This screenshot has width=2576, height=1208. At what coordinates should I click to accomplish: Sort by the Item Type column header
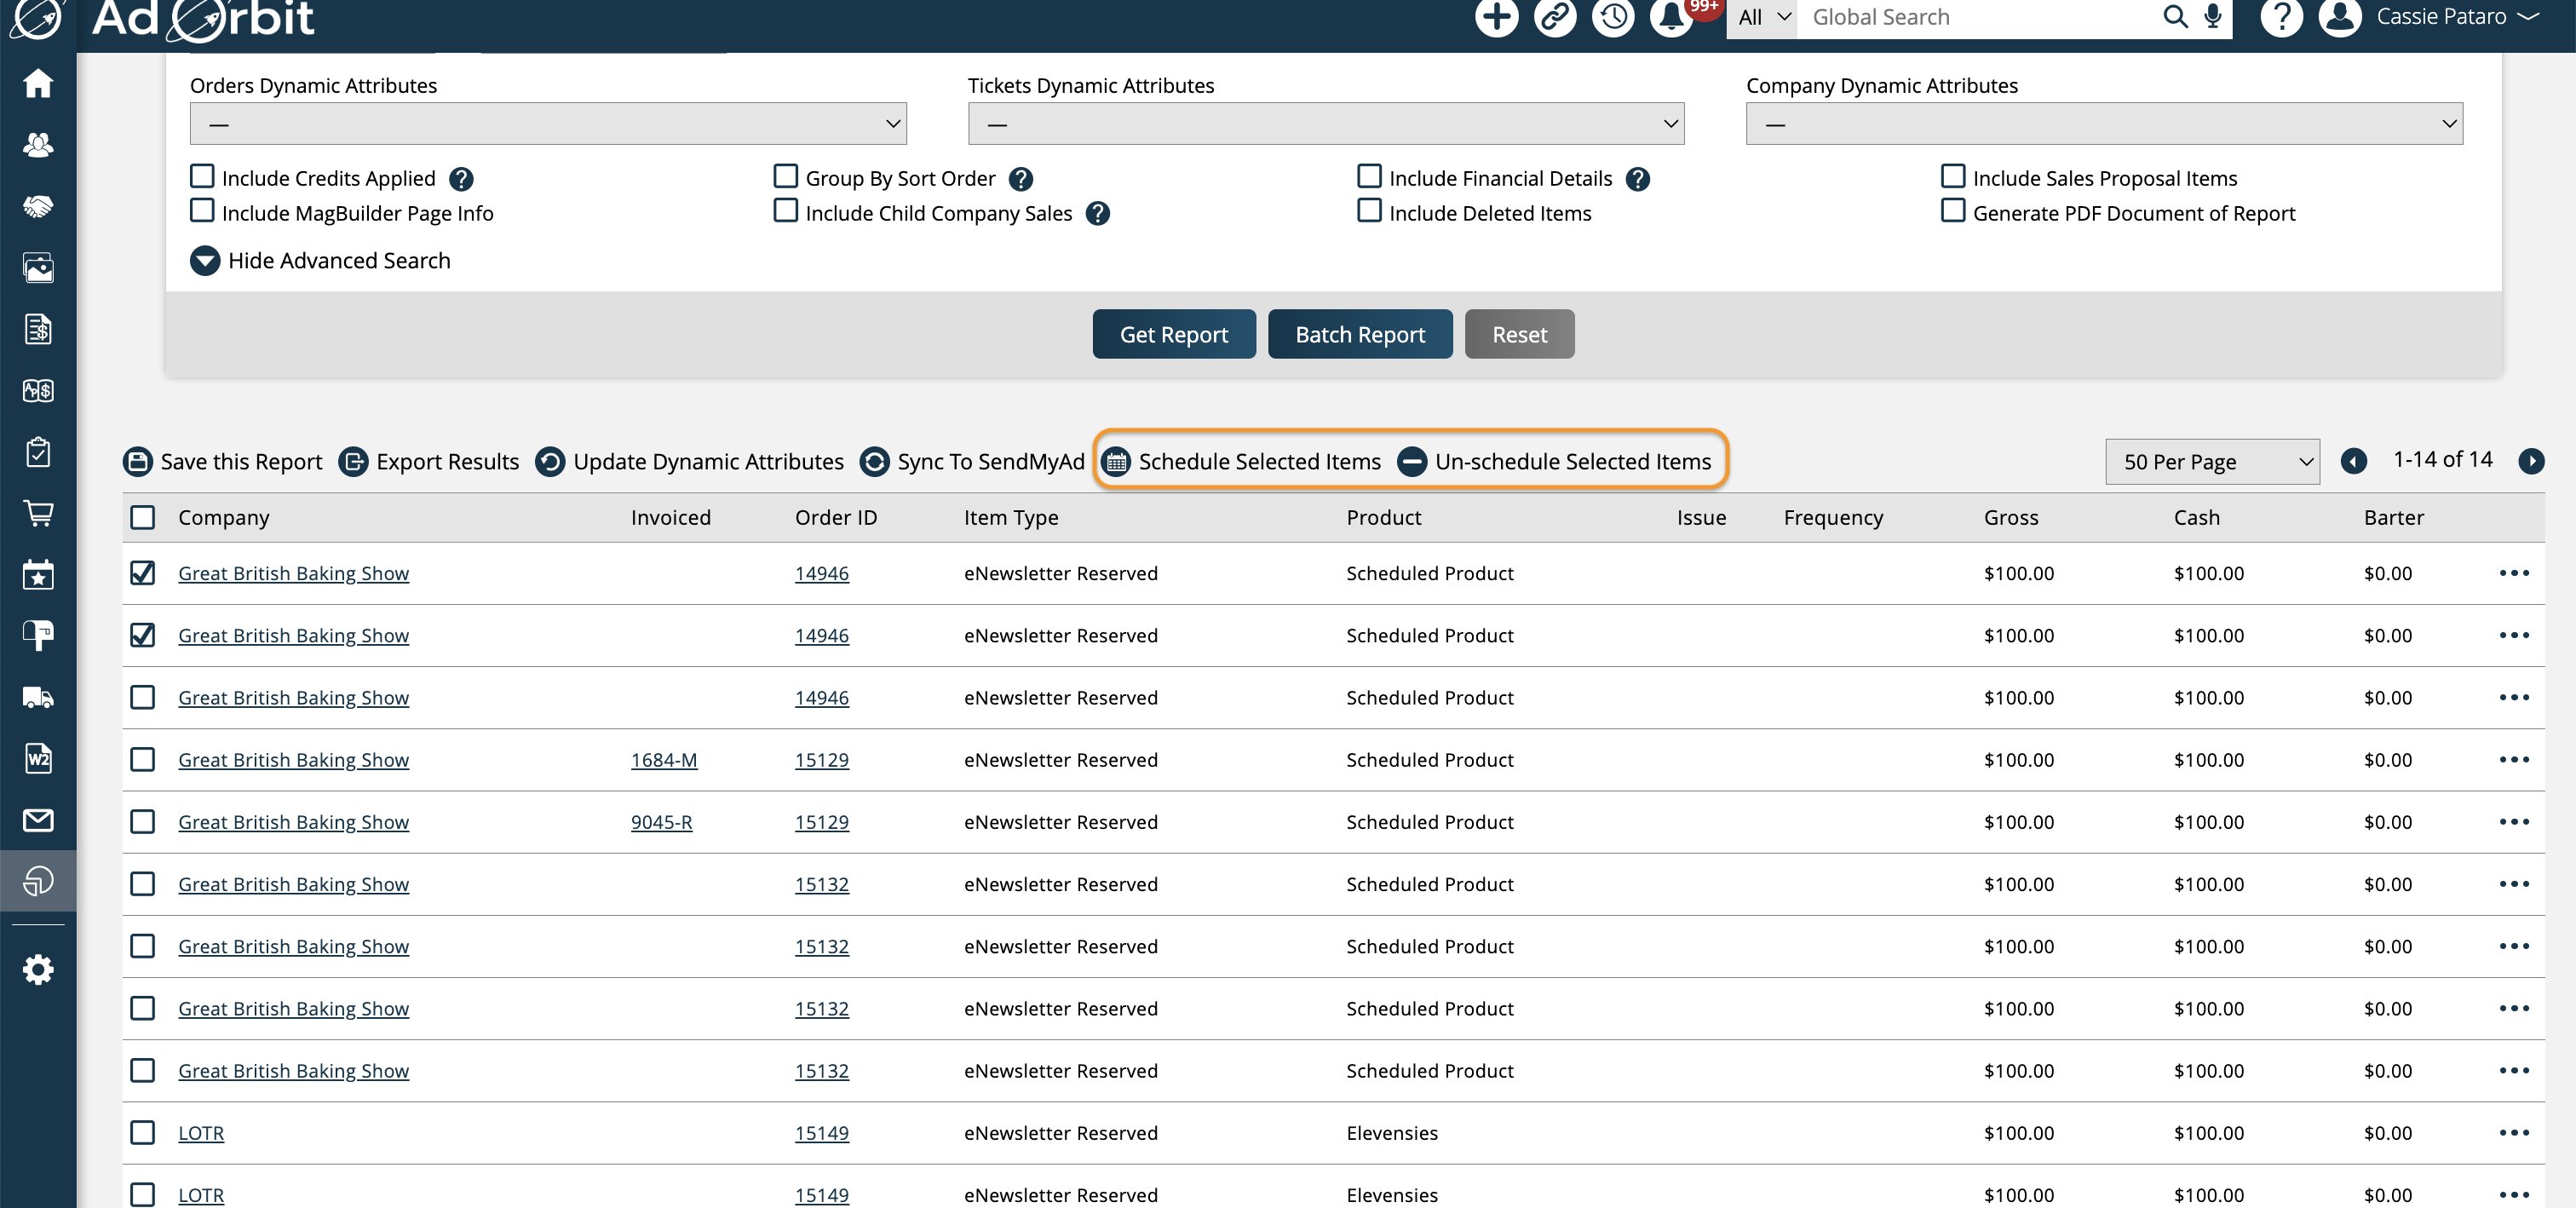(x=1011, y=517)
